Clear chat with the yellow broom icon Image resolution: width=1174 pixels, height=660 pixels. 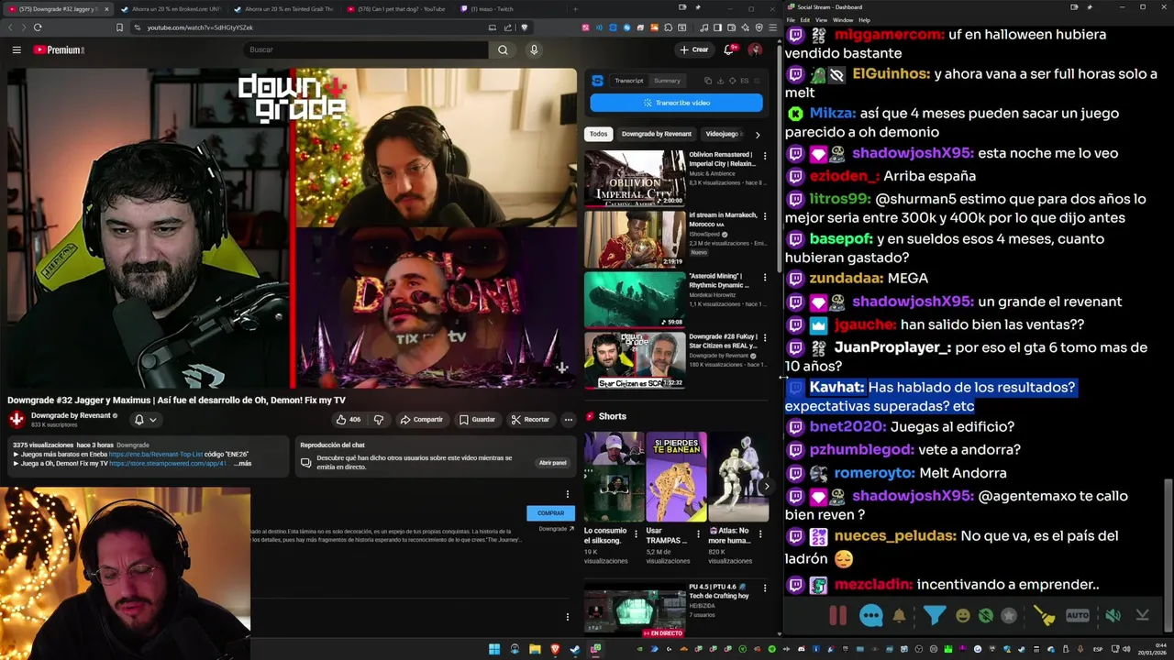(x=1045, y=616)
